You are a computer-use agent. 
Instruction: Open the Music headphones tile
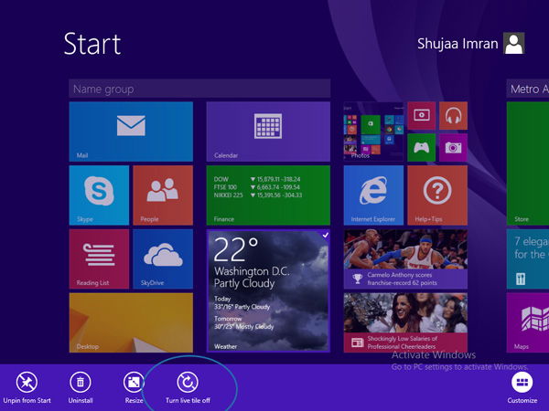click(x=454, y=116)
